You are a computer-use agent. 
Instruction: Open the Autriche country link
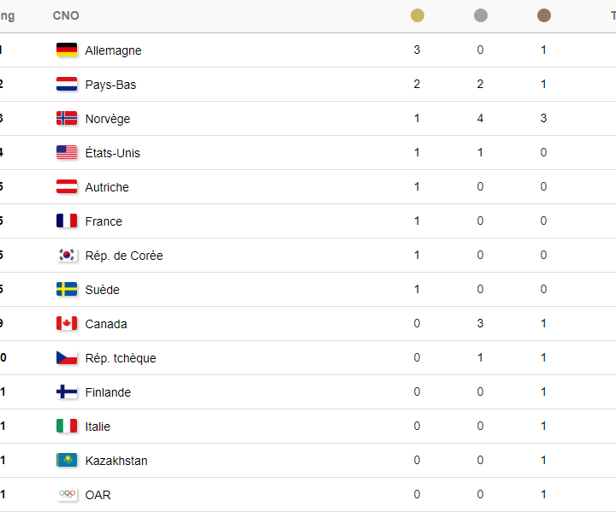pyautogui.click(x=107, y=187)
